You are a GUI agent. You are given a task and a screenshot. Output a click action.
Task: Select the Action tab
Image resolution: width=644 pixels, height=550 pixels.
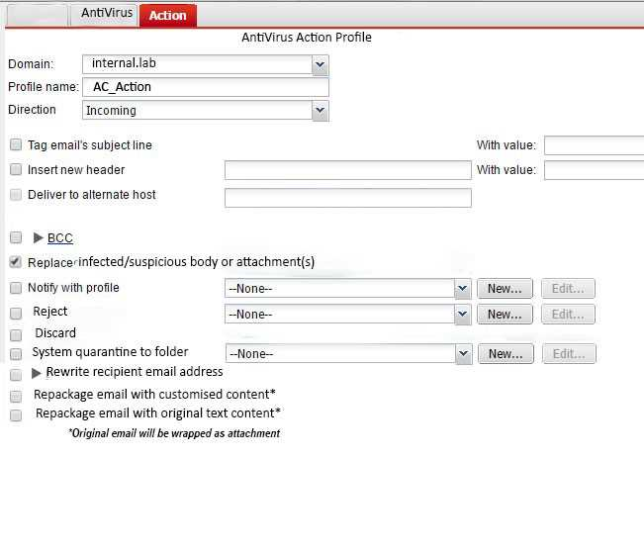pyautogui.click(x=167, y=15)
